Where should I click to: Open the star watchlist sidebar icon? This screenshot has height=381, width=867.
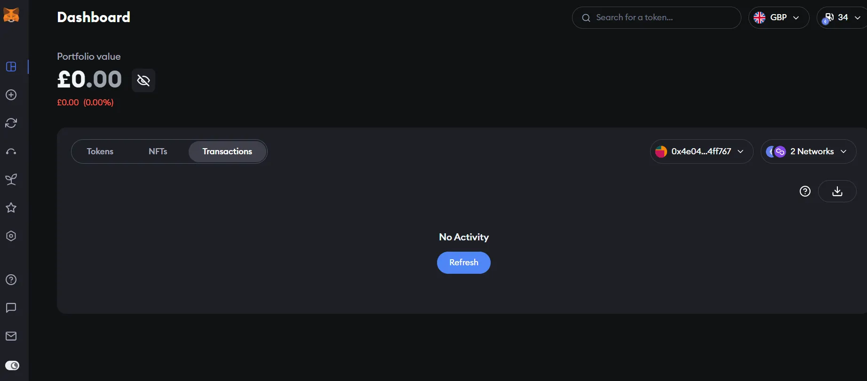tap(11, 208)
